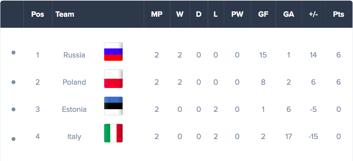Sort by the MP column header
353x161 pixels.
[157, 14]
